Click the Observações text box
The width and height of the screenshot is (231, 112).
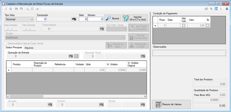point(189,53)
